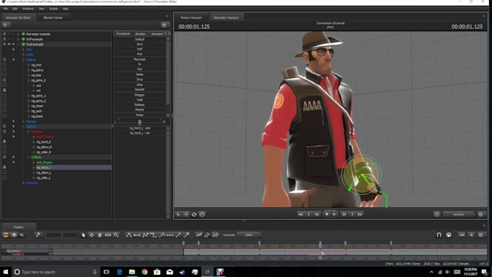Switch to Element Viewer tab
The height and width of the screenshot is (277, 492).
pos(53,17)
